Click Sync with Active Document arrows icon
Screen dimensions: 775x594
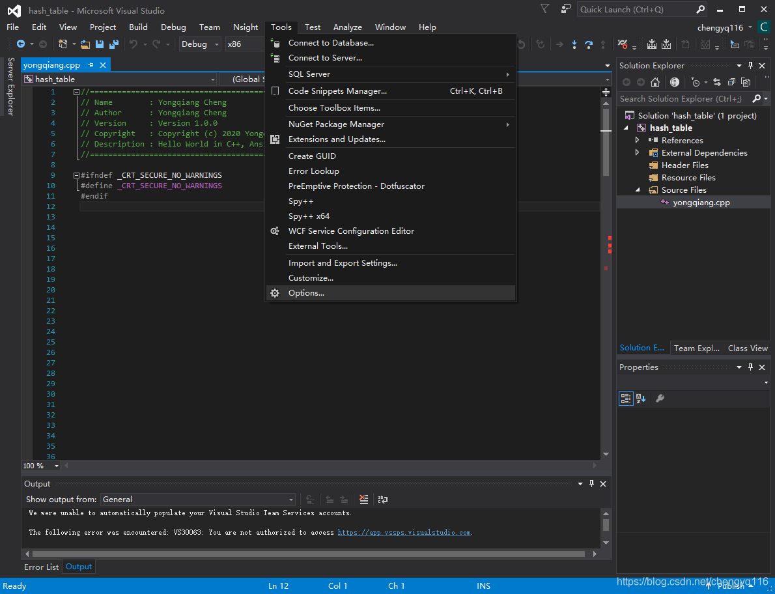pyautogui.click(x=716, y=82)
